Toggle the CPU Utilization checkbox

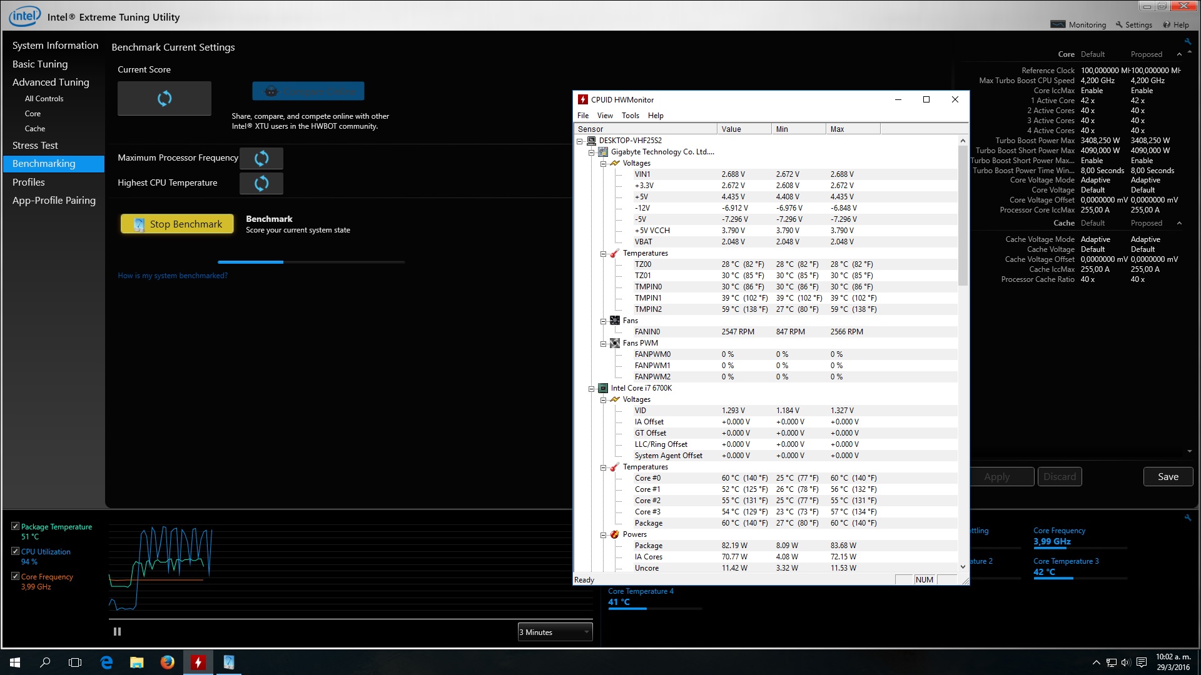[15, 551]
